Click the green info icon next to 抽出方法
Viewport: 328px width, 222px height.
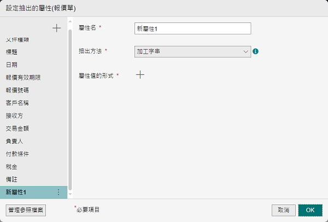(x=255, y=51)
